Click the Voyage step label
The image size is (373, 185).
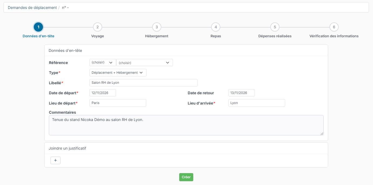(x=98, y=36)
